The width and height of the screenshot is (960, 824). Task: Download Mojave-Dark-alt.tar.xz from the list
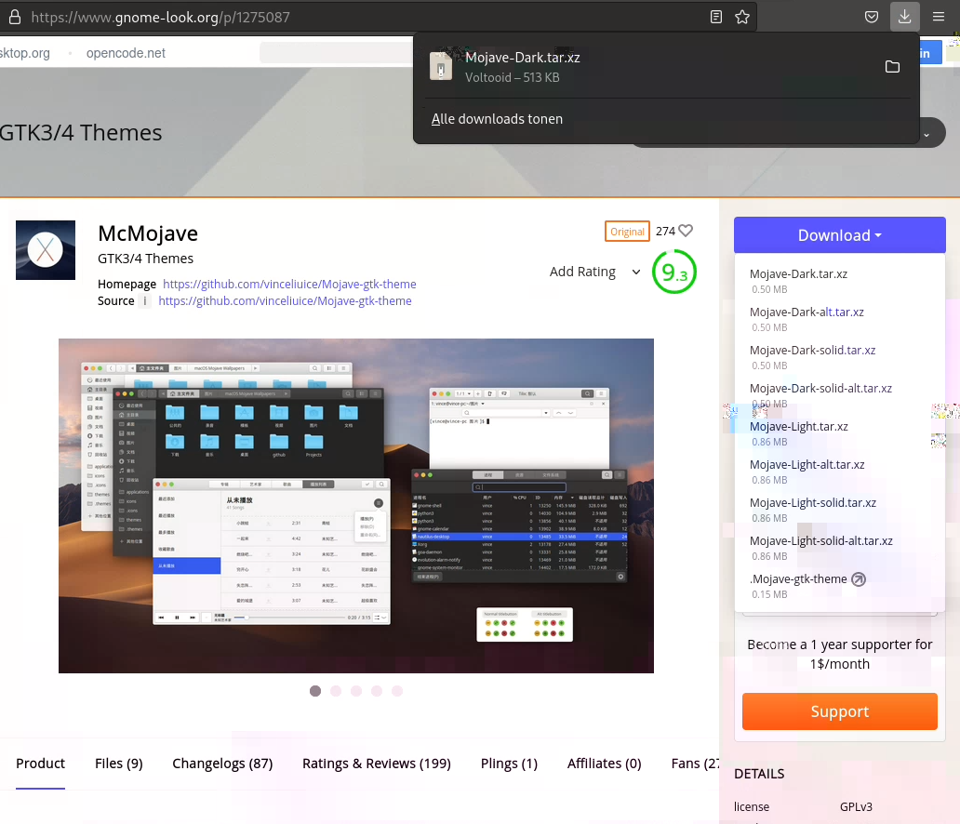coord(807,312)
